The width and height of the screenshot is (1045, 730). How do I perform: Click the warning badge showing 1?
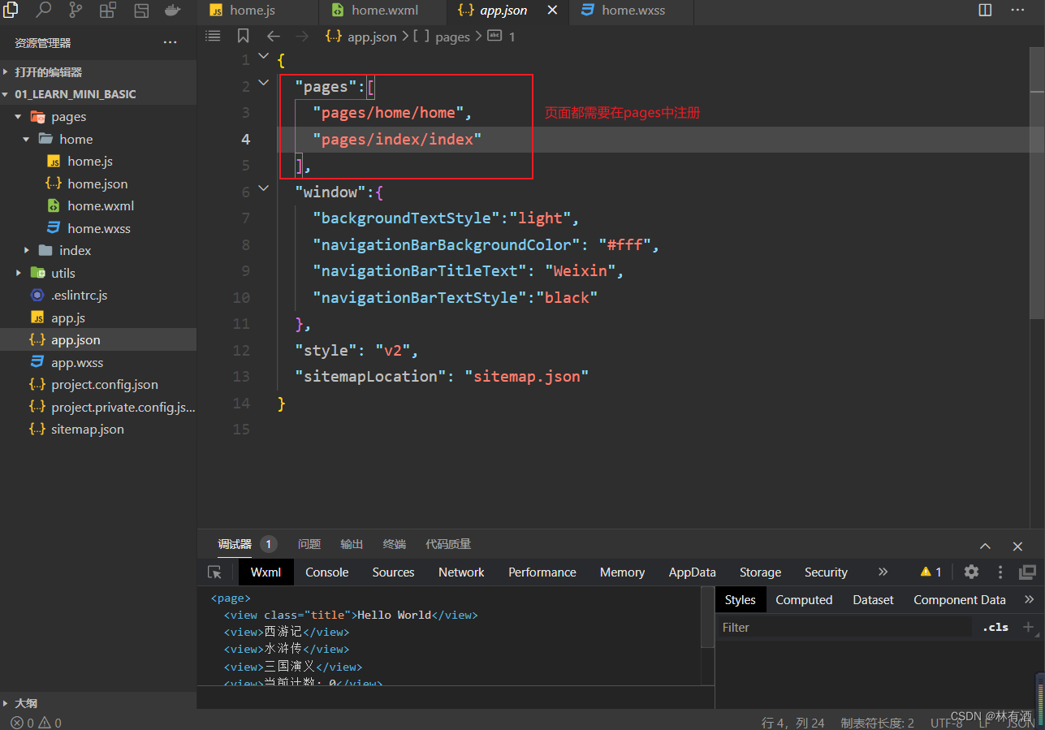click(x=931, y=572)
